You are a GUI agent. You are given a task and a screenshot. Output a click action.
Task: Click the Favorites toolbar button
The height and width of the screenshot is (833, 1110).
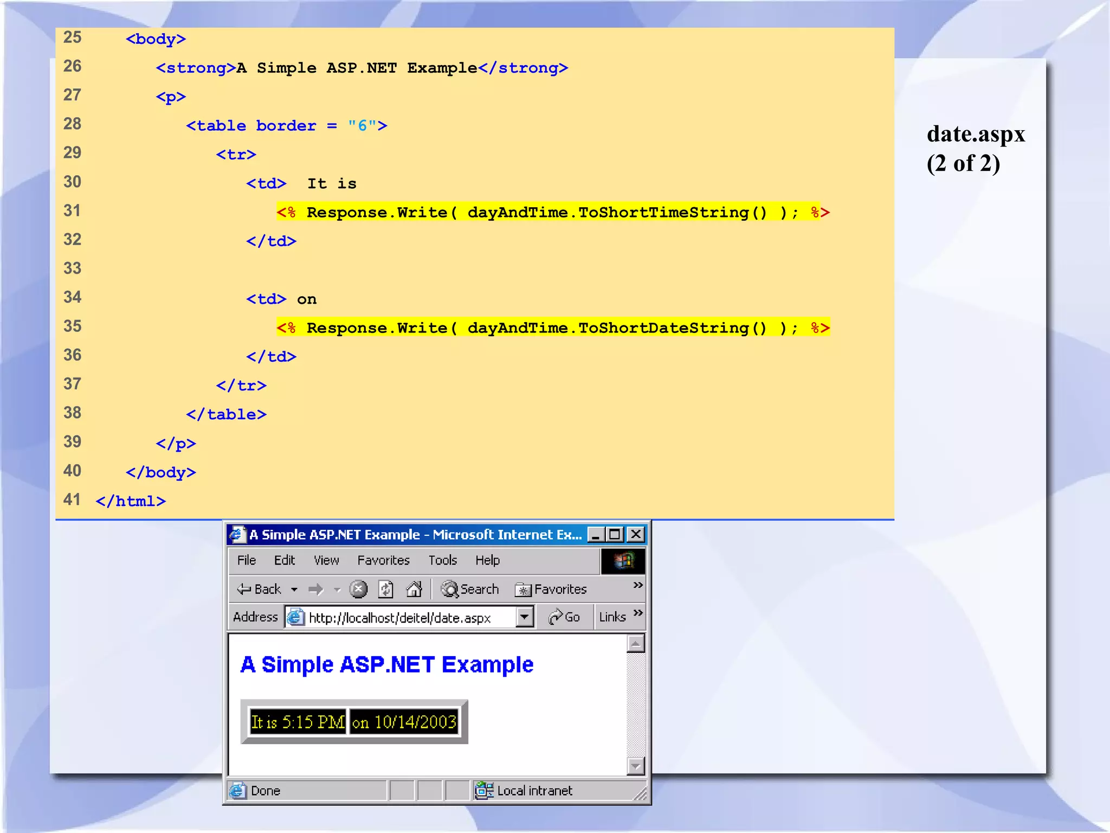[x=551, y=589]
